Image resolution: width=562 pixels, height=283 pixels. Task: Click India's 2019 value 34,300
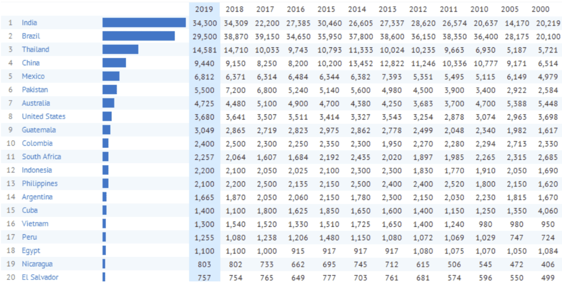pos(205,22)
